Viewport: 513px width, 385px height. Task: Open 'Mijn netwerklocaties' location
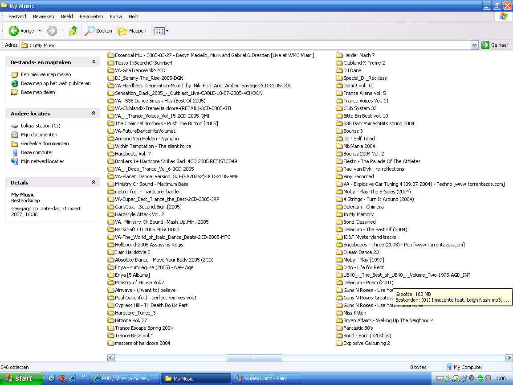43,161
